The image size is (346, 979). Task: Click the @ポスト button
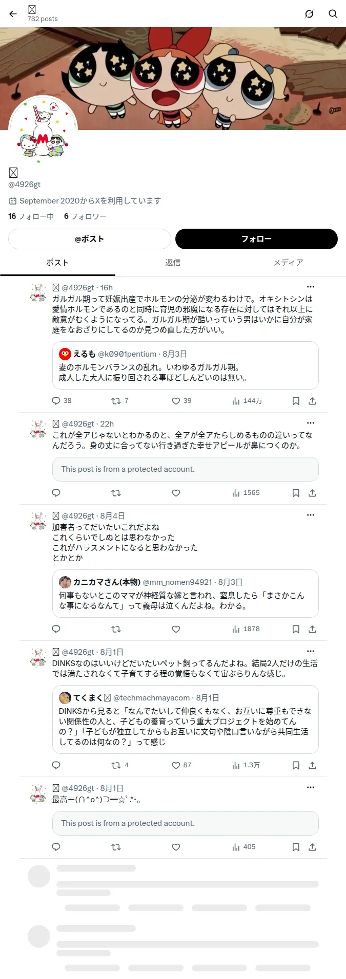90,239
